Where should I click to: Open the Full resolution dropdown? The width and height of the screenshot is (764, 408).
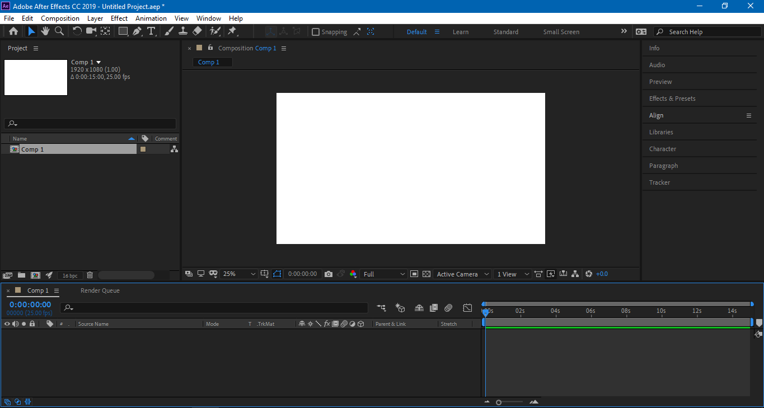click(384, 274)
